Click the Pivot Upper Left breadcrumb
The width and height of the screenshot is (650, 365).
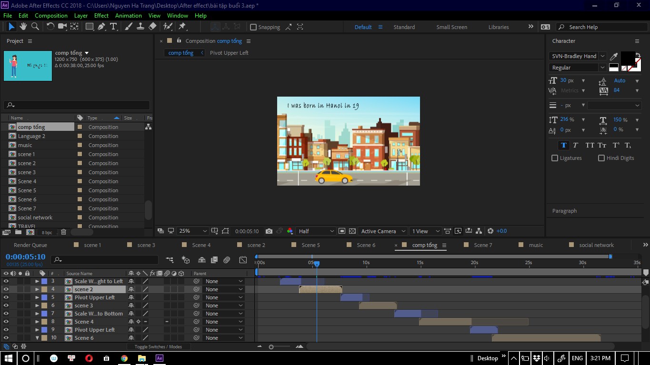point(229,53)
